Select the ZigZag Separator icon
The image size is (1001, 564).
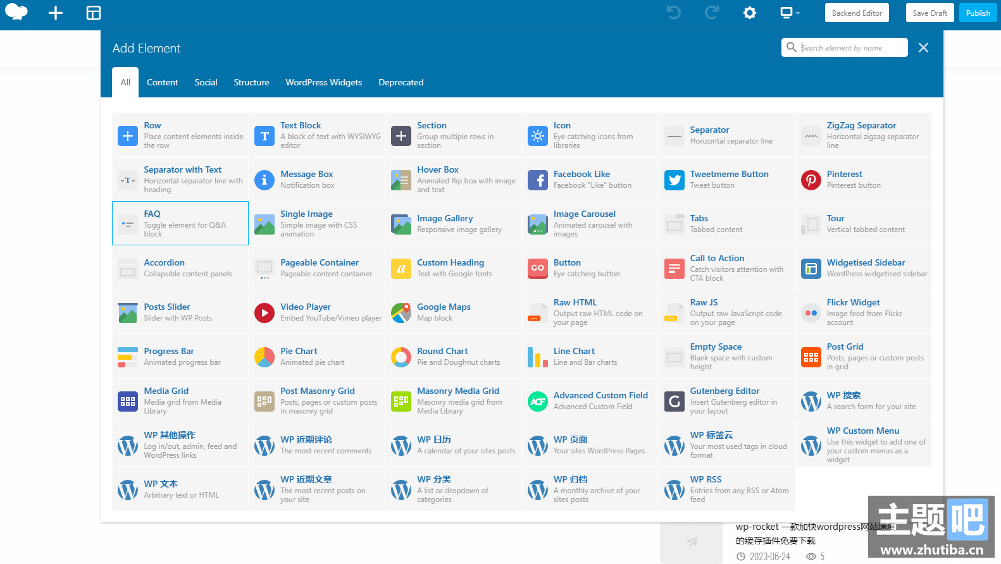click(811, 136)
